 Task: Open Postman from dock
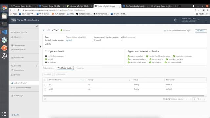click(x=4, y=48)
